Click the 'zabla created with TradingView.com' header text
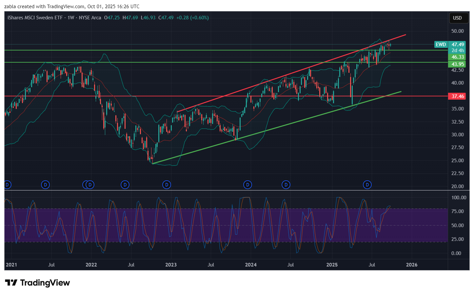 [x=71, y=7]
